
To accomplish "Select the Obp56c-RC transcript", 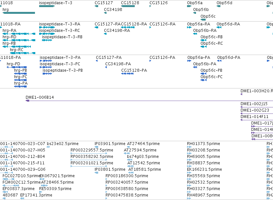I will click(x=203, y=47).
